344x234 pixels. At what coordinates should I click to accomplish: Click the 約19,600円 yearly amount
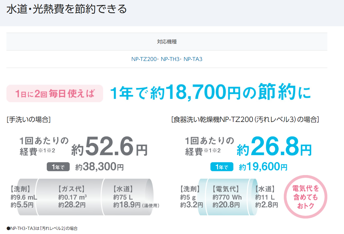[263, 167]
